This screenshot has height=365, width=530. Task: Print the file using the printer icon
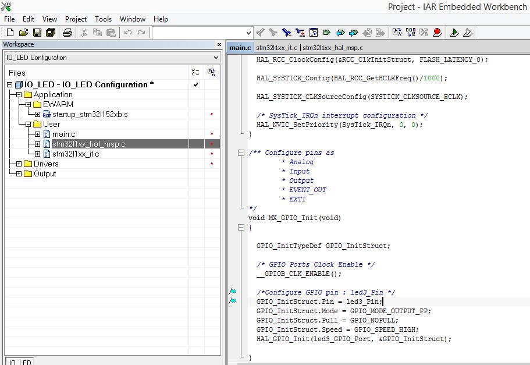coord(67,33)
